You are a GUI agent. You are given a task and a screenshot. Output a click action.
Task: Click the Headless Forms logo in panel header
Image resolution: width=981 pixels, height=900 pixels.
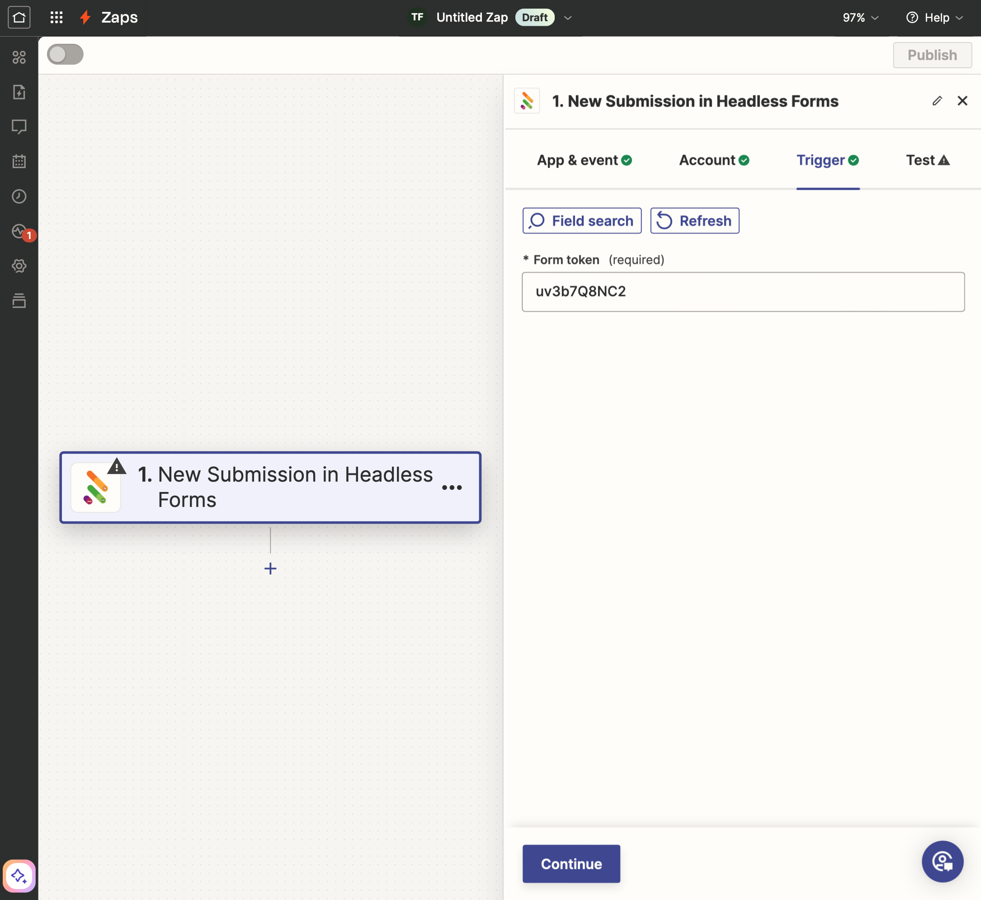[x=527, y=101]
